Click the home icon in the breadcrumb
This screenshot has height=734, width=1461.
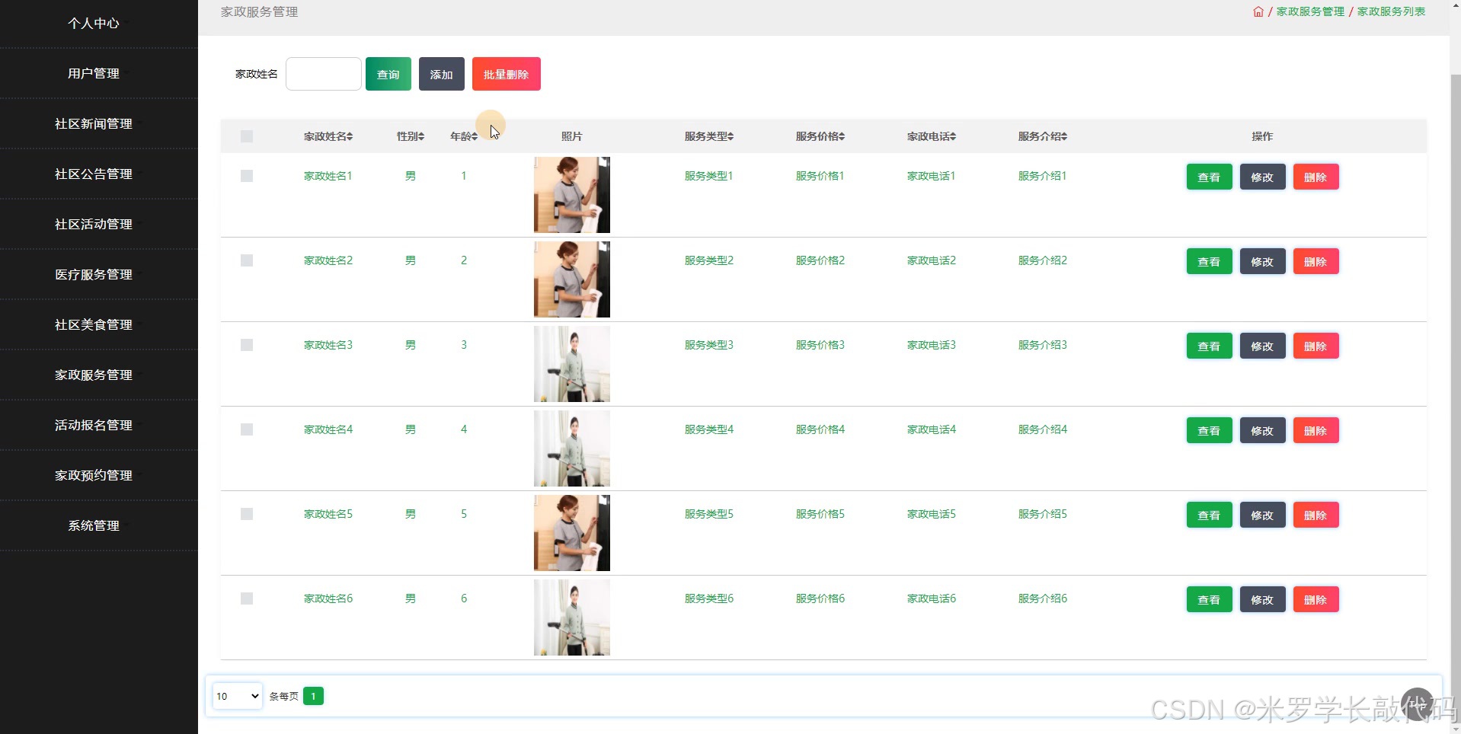(1258, 11)
